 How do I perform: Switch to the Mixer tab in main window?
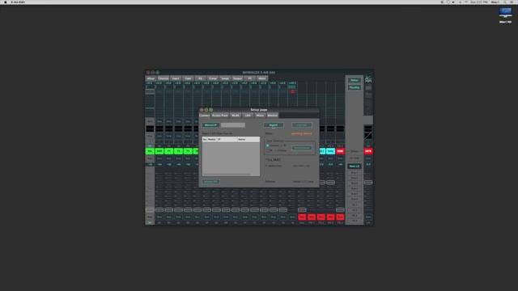[x=151, y=78]
